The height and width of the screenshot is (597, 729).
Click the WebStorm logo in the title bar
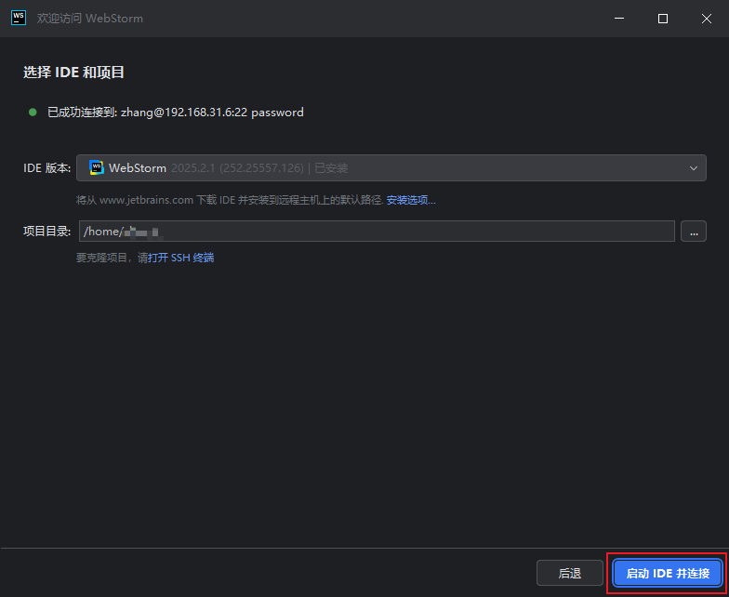18,18
